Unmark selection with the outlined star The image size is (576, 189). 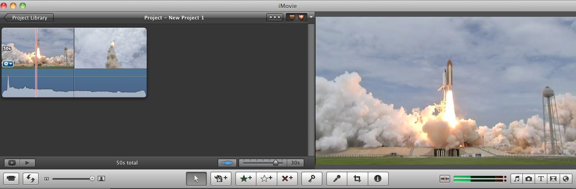pyautogui.click(x=266, y=179)
